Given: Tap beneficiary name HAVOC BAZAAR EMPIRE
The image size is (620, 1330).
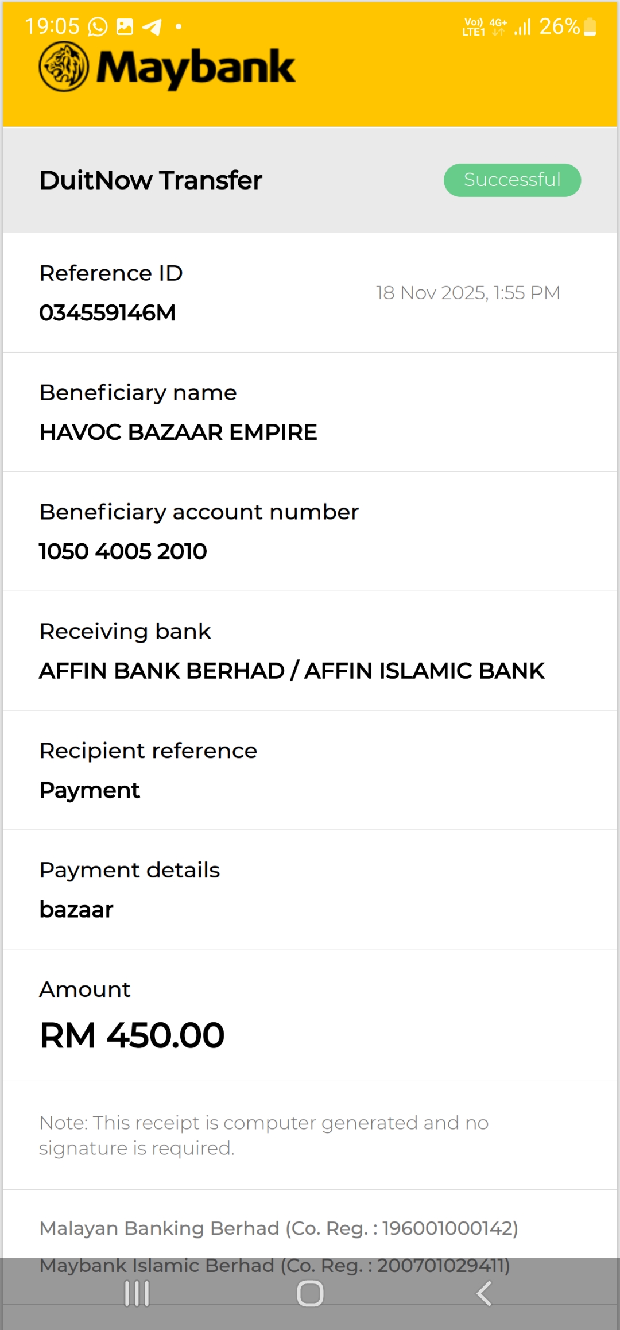Looking at the screenshot, I should tap(178, 432).
